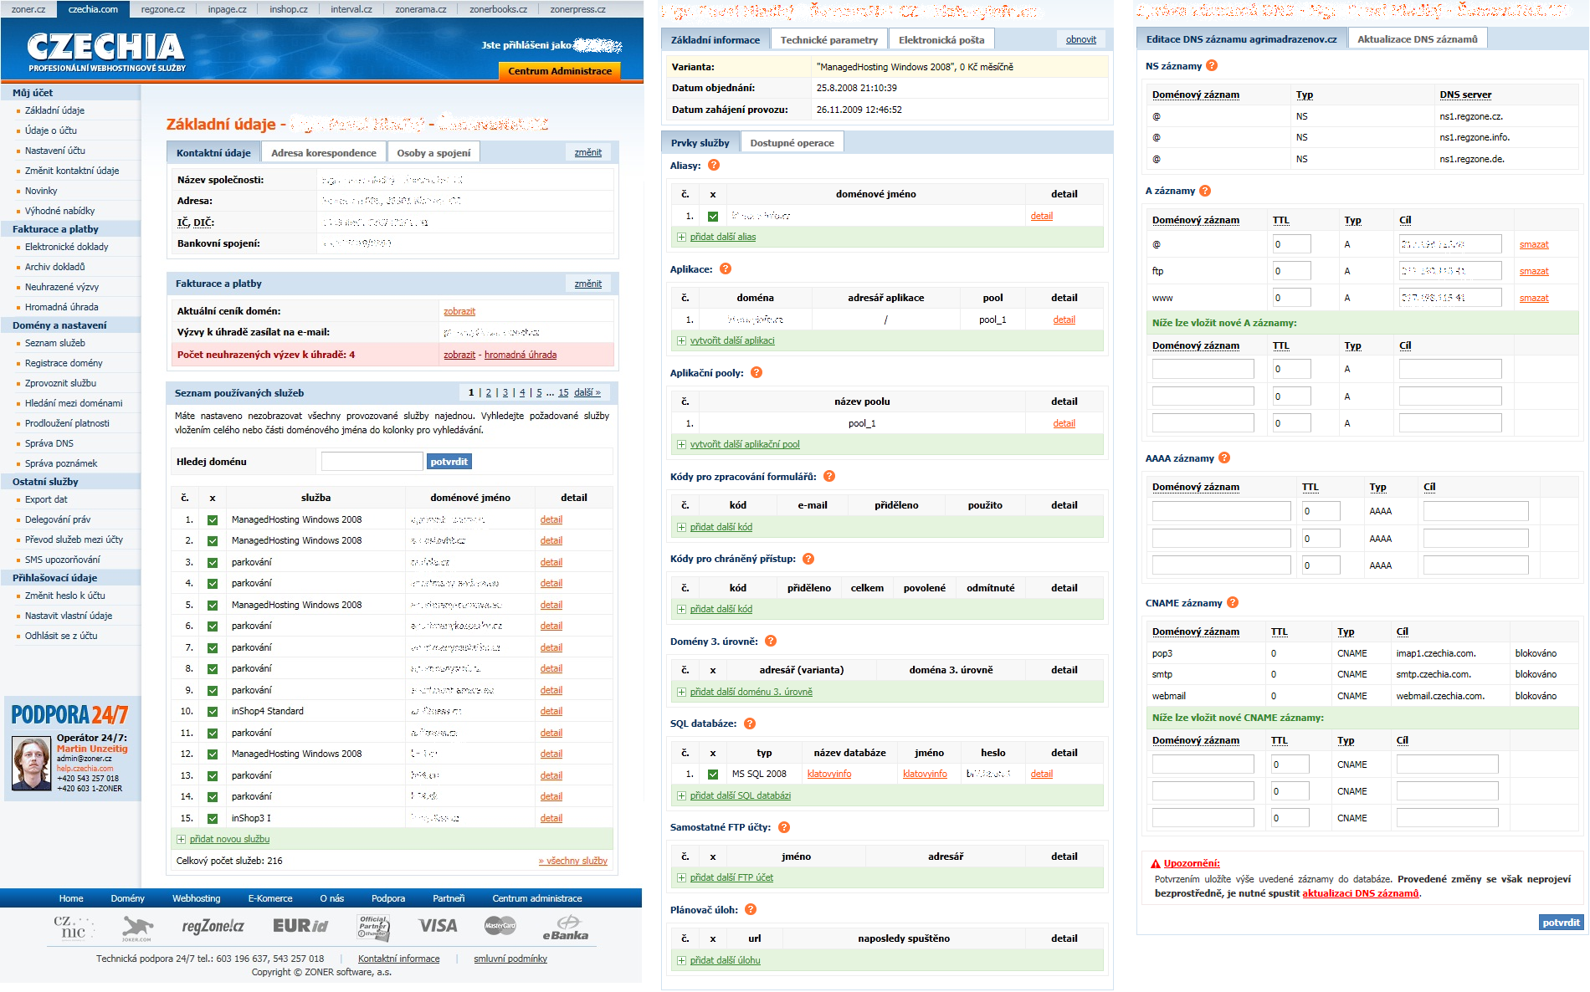Click hromadná úhrada link
The image size is (1590, 992).
click(x=520, y=355)
